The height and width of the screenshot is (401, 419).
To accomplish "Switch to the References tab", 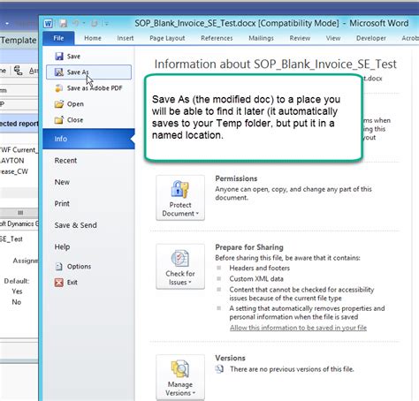I will [217, 38].
